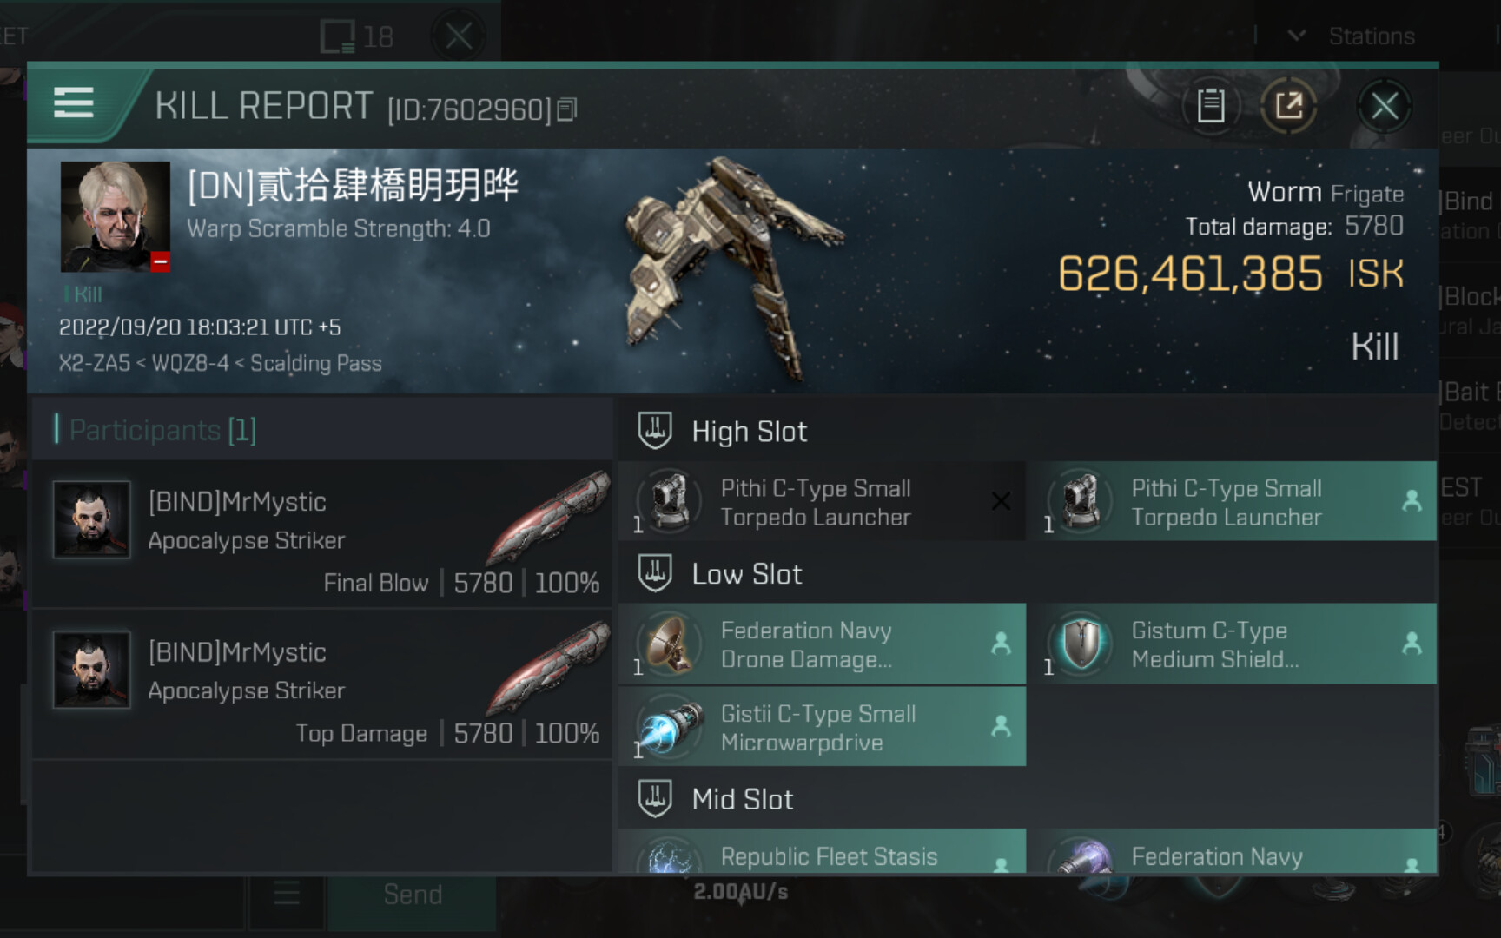Select the dropped Pithi C-Type Small Torpedo Launcher
Image resolution: width=1501 pixels, height=938 pixels.
1232,502
